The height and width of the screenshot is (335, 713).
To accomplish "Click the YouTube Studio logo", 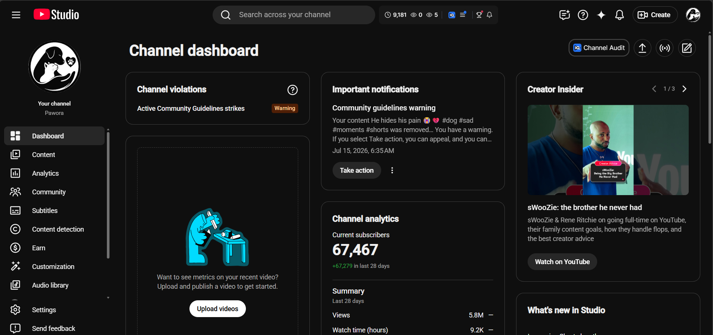I will (56, 15).
